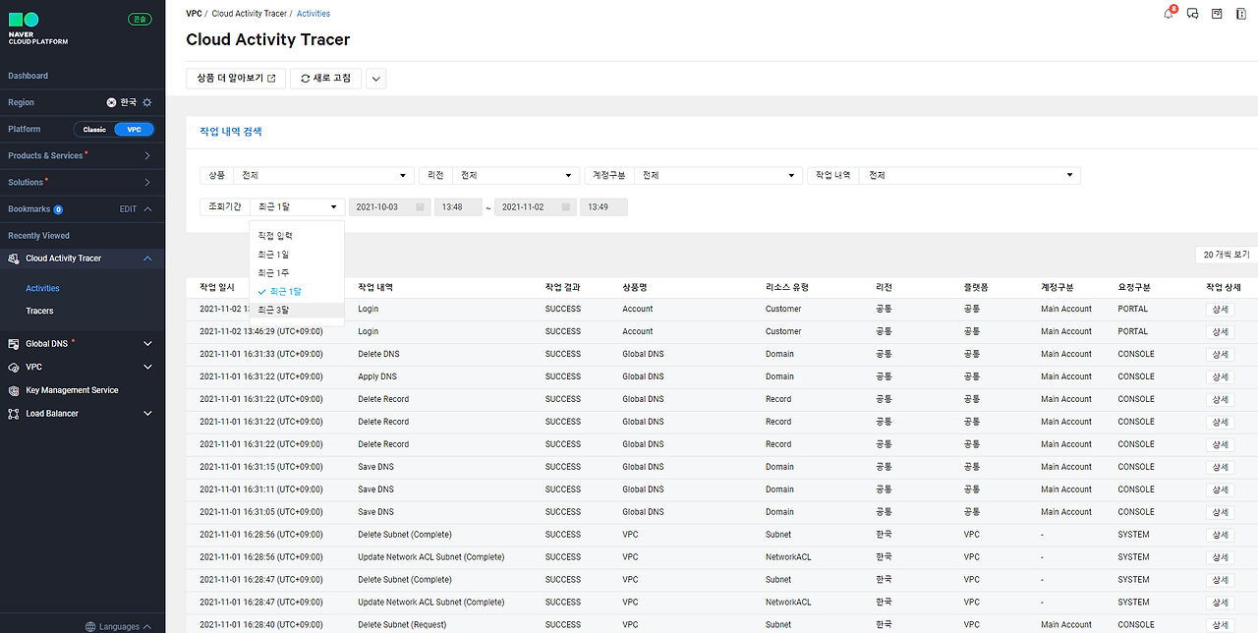The height and width of the screenshot is (633, 1258).
Task: Click the notepad edit icon in header
Action: coord(1217,14)
